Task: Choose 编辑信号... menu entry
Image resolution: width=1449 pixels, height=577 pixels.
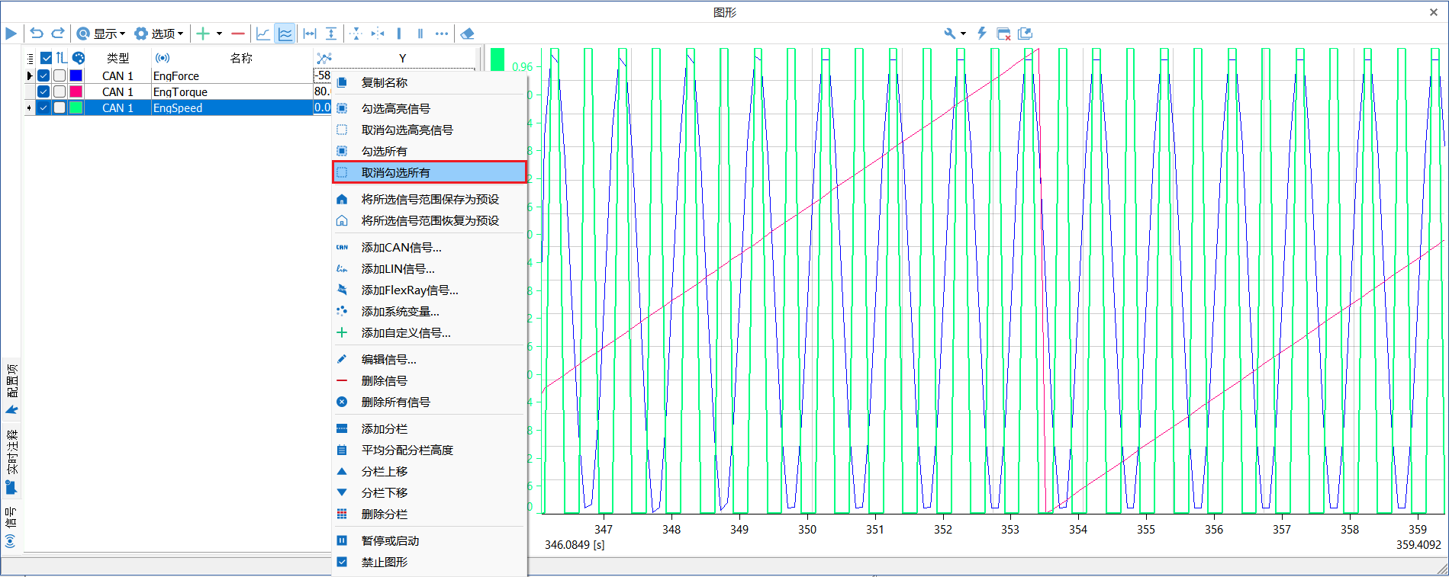Action: coord(430,359)
